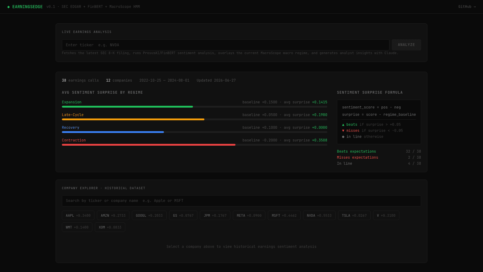Click the Late-Cycle regime label
483x272 pixels.
73,115
